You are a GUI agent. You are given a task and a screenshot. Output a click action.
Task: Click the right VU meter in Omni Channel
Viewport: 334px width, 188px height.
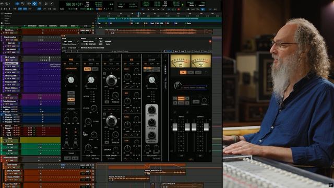pyautogui.click(x=201, y=61)
